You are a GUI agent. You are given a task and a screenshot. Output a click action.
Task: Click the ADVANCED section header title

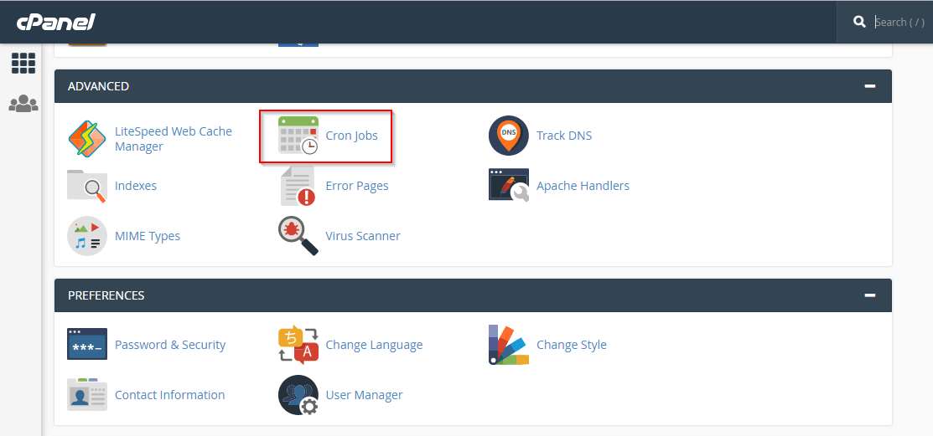(98, 86)
